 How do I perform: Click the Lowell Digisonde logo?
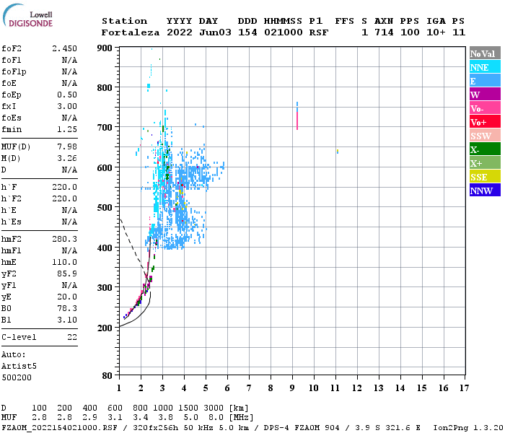(x=27, y=16)
